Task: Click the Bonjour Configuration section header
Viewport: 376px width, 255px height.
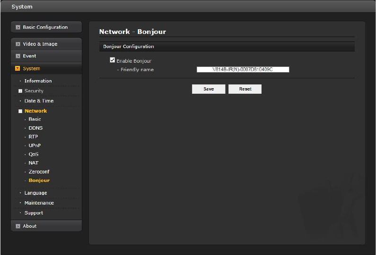Action: [x=227, y=46]
